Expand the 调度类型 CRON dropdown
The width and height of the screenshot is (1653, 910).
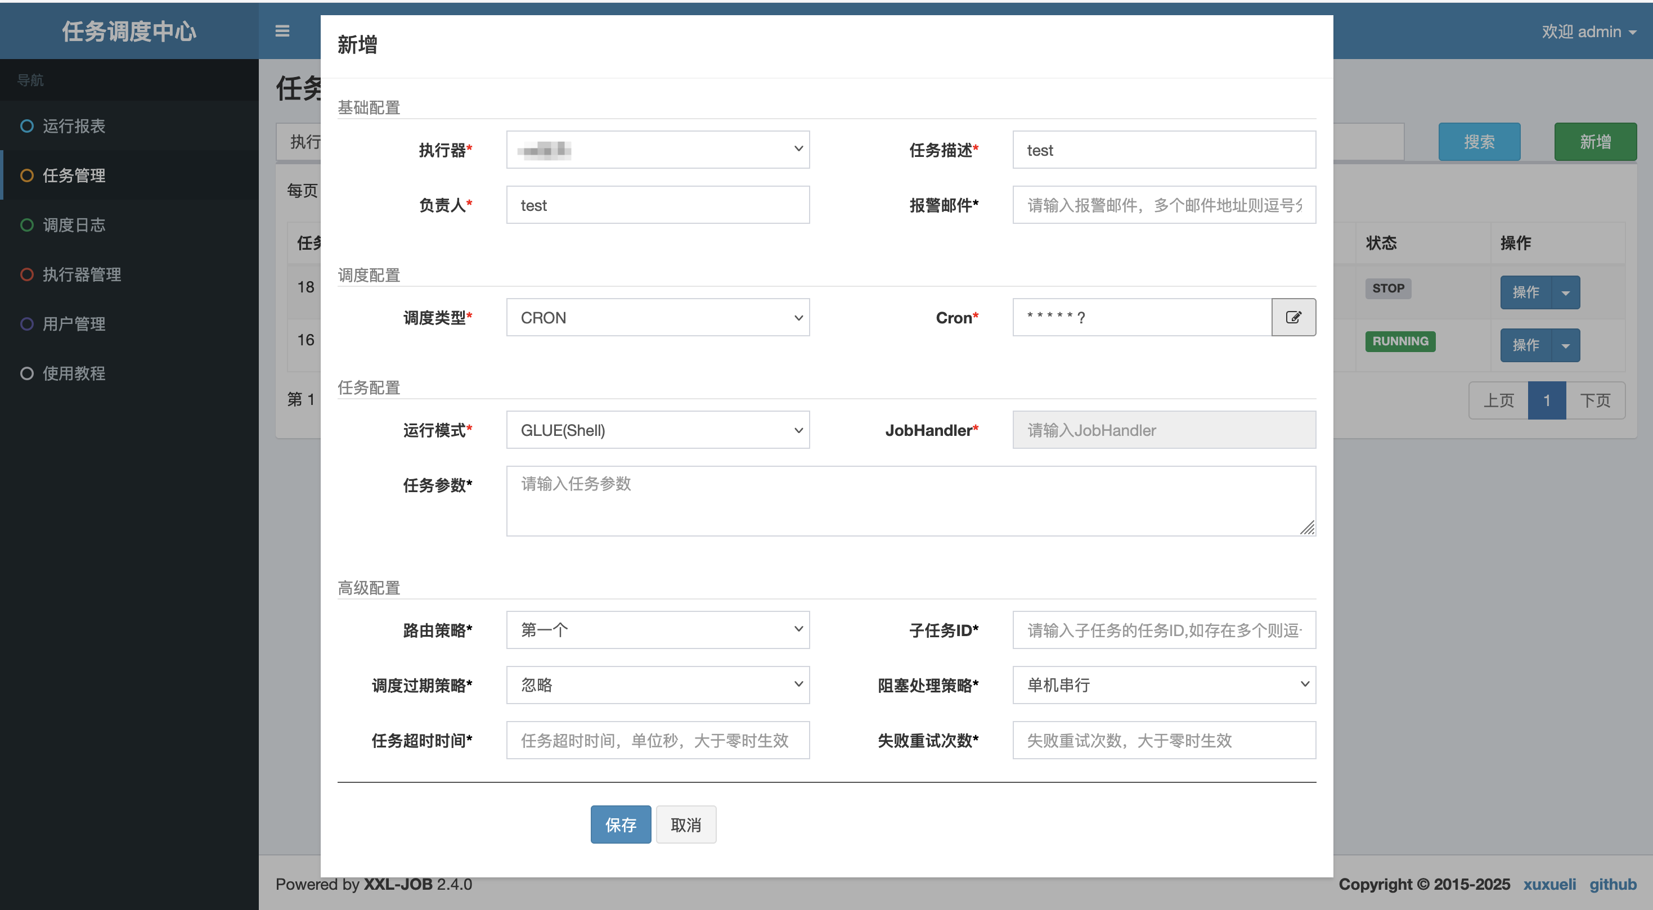coord(657,317)
